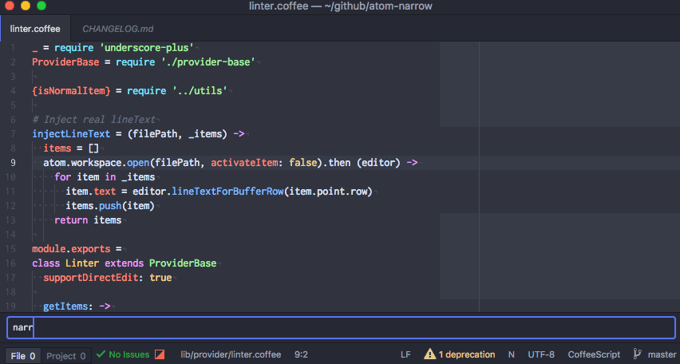Open the 1 deprecation notice
This screenshot has width=680, height=364.
(467, 354)
